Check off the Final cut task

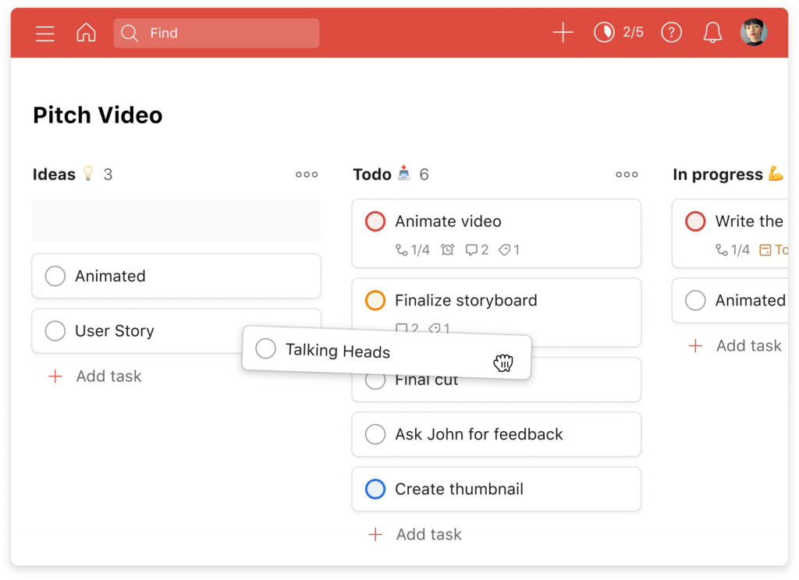[x=375, y=380]
